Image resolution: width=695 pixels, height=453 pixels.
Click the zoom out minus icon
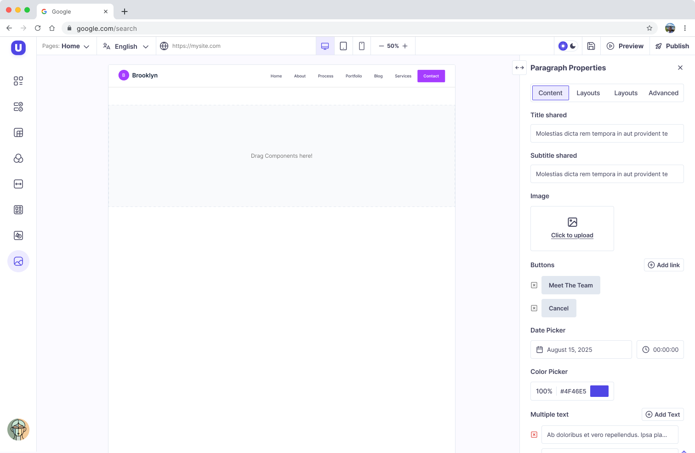381,46
